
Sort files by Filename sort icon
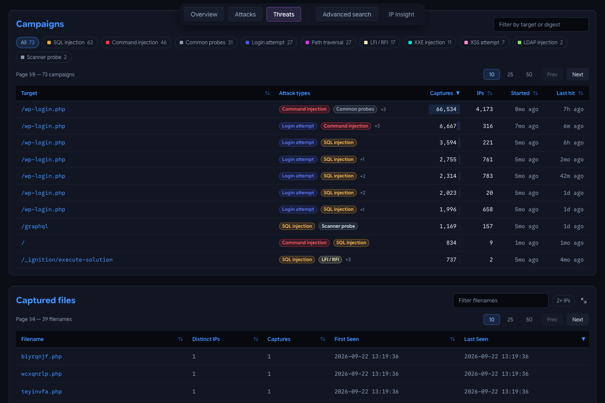click(181, 339)
